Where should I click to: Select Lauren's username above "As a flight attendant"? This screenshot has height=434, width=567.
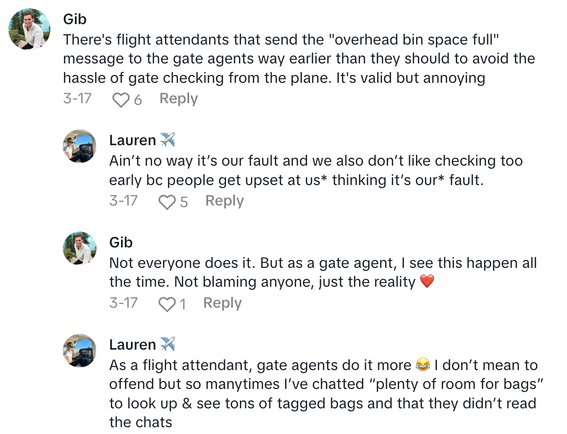[133, 344]
